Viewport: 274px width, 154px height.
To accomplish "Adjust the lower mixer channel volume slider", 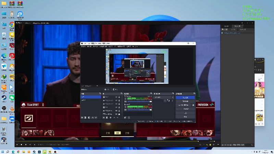I will (x=139, y=110).
